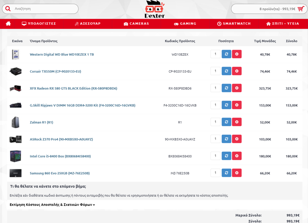Select product code F4-3200C16D-16GVKB
Image resolution: width=308 pixels, height=223 pixels.
click(180, 105)
